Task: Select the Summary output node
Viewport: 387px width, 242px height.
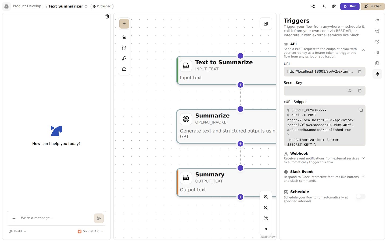Action: coord(226,183)
